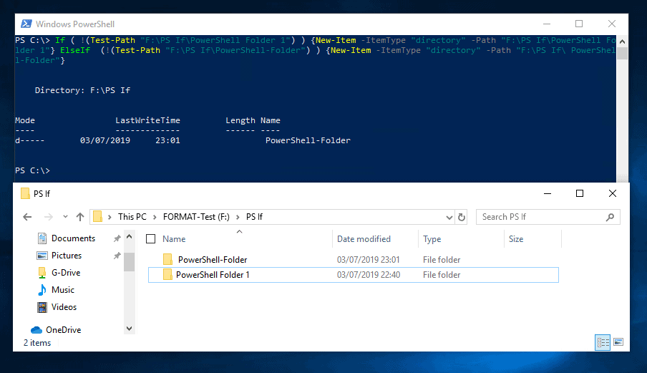
Task: Click the PowerShell Folder 1 folder icon
Action: (x=167, y=275)
